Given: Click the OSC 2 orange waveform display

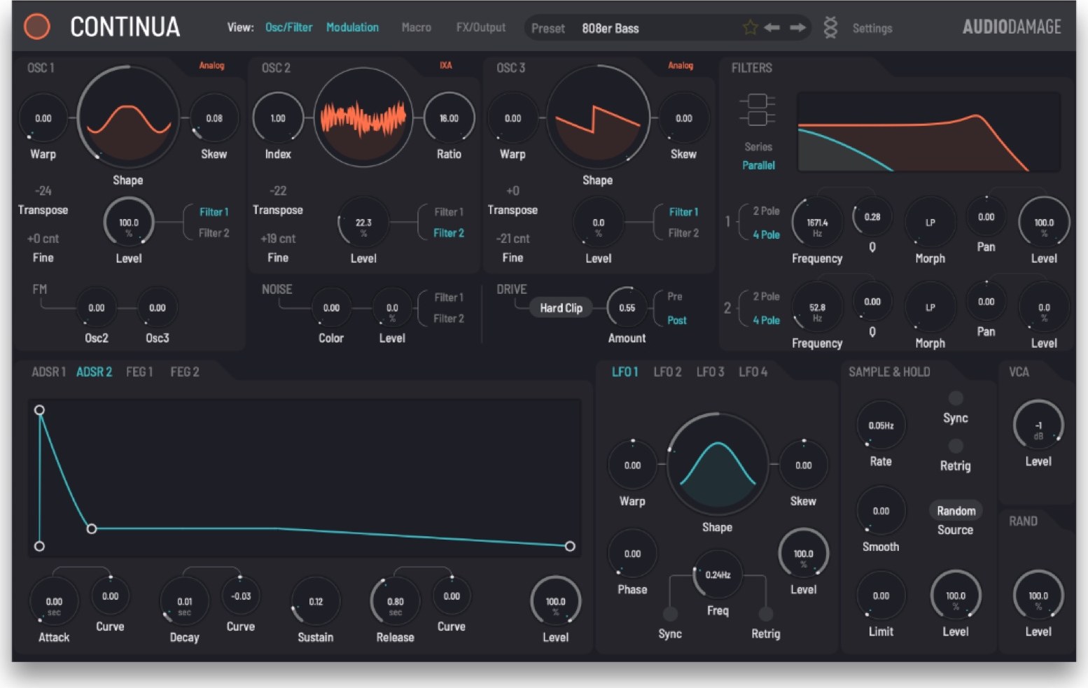Looking at the screenshot, I should (x=363, y=118).
